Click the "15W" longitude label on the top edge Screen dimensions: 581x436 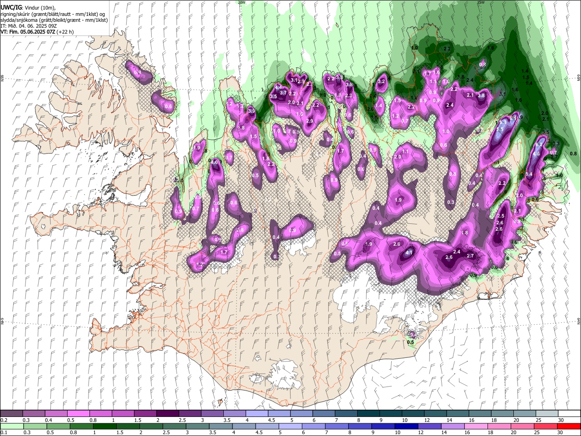point(480,2)
